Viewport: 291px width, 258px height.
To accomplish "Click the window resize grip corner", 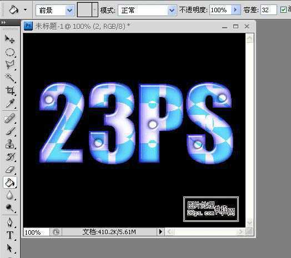I will (249, 231).
